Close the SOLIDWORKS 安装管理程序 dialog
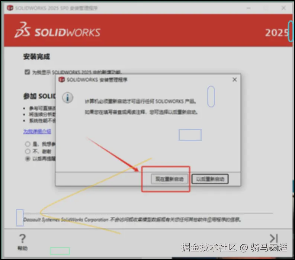This screenshot has width=295, height=260. tap(234, 80)
